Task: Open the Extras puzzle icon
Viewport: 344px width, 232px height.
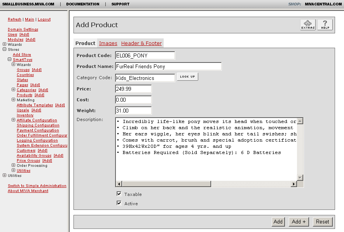Action: (308, 25)
